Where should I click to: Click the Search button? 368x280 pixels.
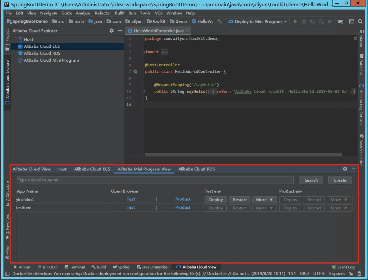coord(311,180)
